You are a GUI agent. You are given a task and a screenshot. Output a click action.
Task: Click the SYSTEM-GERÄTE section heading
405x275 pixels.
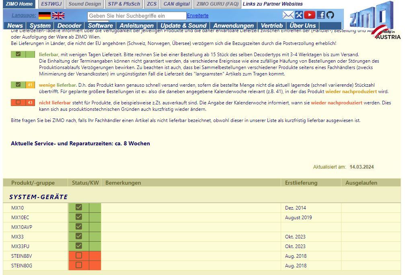tap(39, 197)
